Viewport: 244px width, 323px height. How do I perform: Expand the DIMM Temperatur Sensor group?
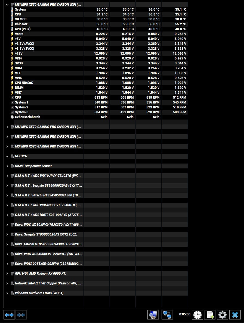[7, 166]
